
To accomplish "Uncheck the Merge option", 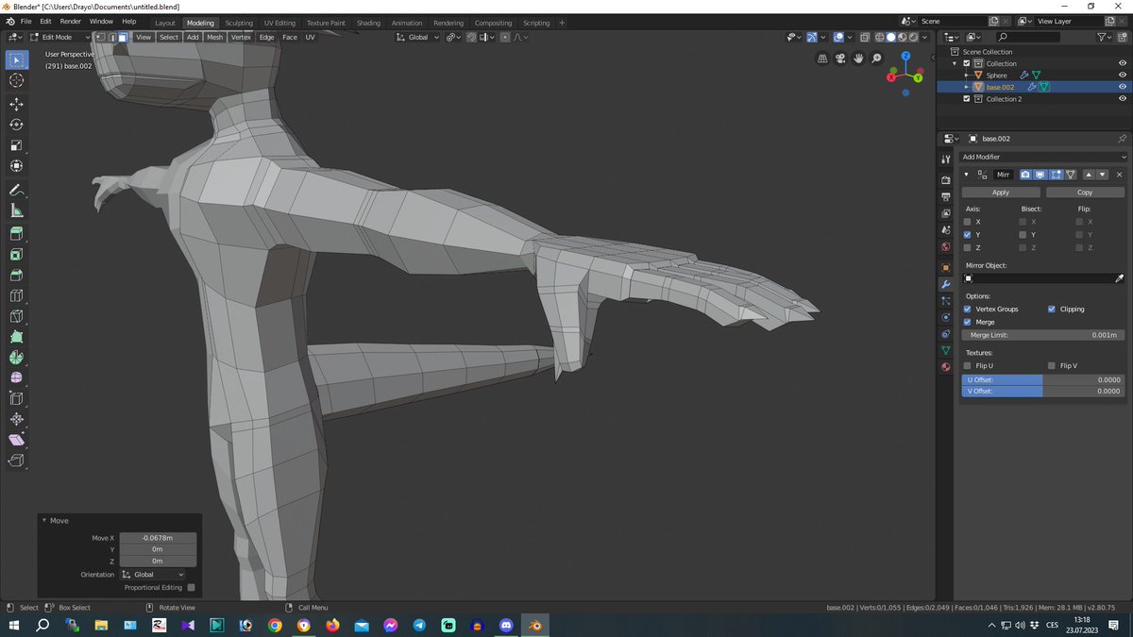I will click(x=967, y=322).
